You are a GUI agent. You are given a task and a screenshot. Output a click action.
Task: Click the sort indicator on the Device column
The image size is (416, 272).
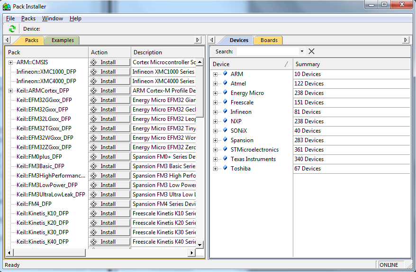287,64
